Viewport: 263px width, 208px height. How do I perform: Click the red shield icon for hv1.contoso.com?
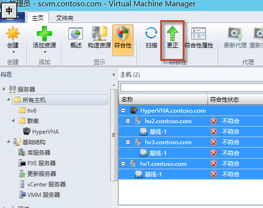(214, 163)
